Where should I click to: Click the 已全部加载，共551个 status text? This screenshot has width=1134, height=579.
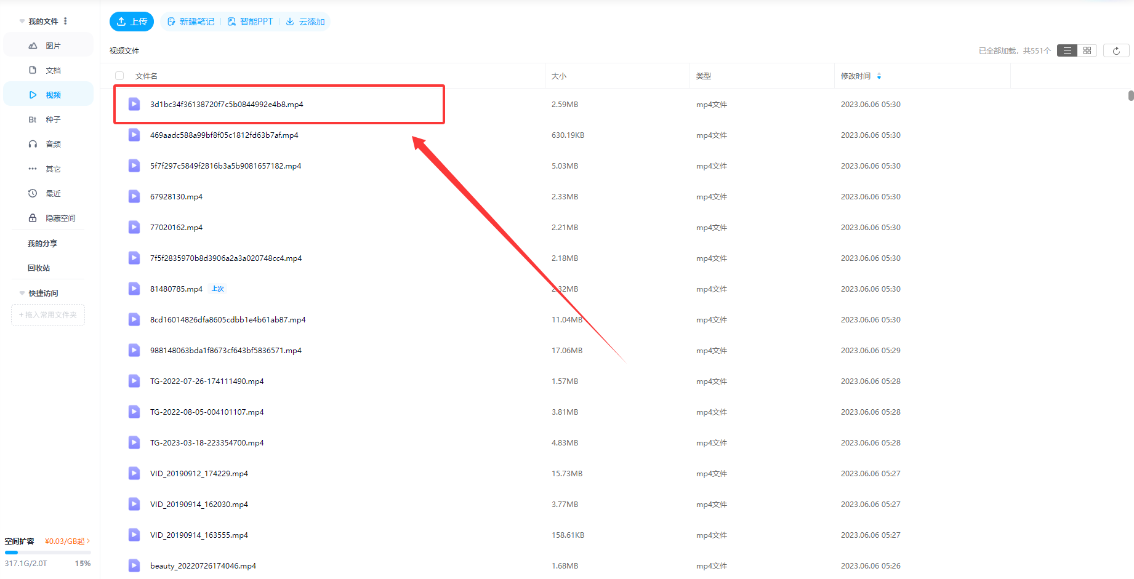[1015, 51]
